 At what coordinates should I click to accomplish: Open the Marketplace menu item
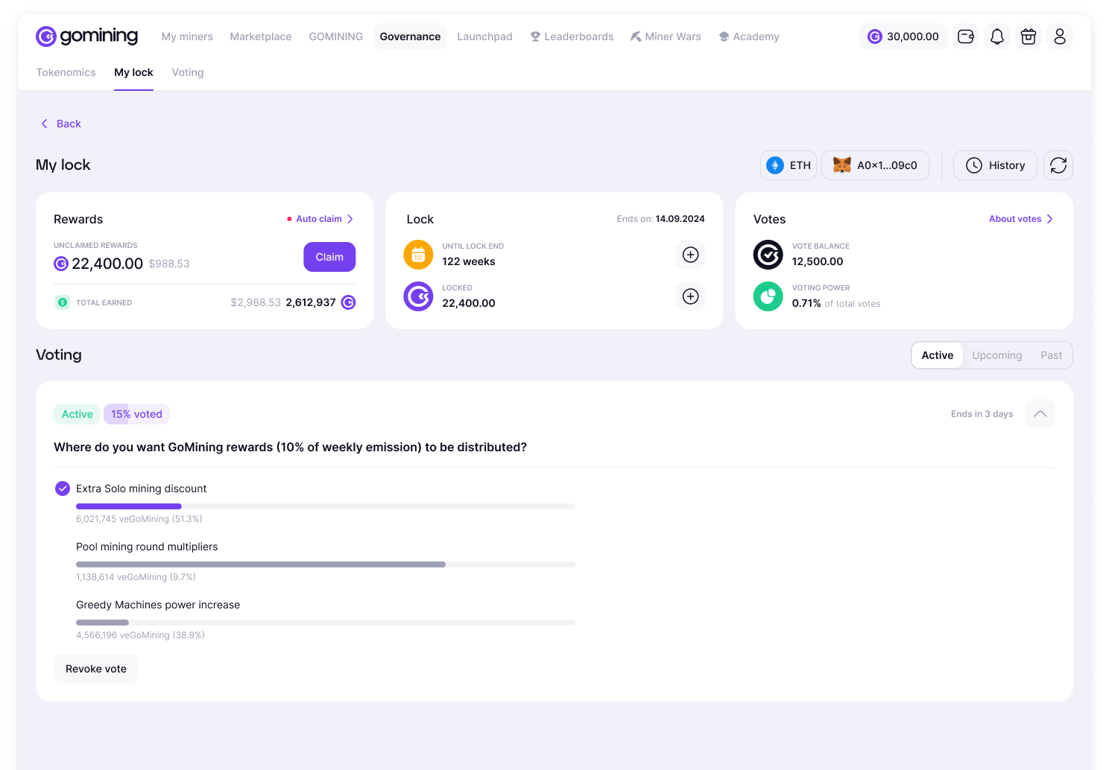tap(261, 36)
